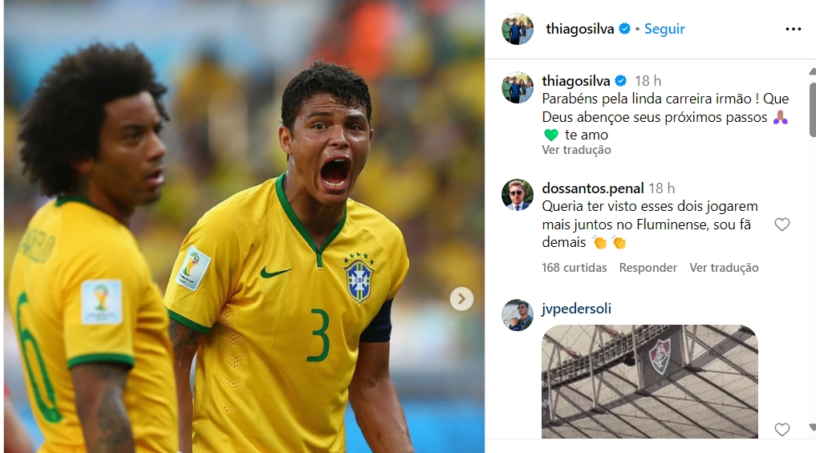Show caption translation via Ver tradução

point(576,150)
